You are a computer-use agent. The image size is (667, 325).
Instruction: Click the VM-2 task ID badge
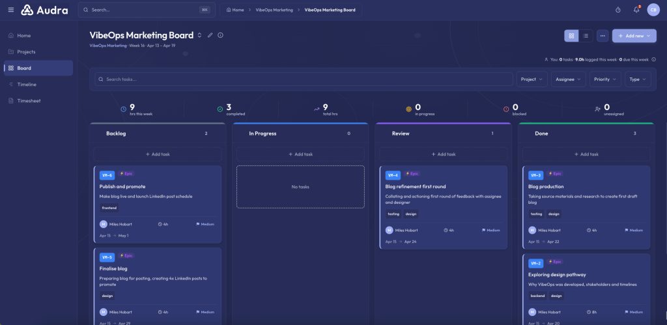[536, 263]
